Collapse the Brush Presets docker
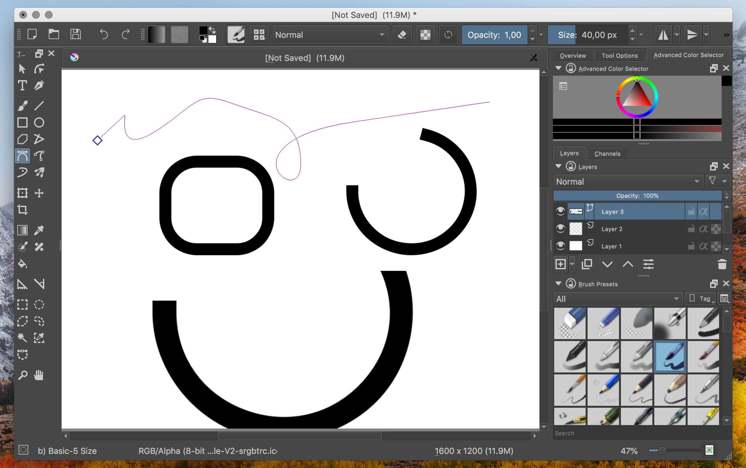The width and height of the screenshot is (746, 468). point(558,284)
